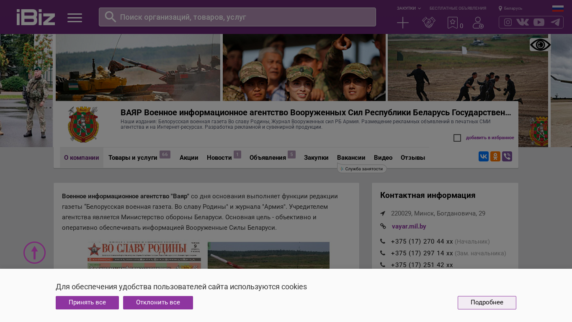Screen dimensions: 572x322
Task: Click phone number +375 (17) 251 42 xx
Action: 422,265
